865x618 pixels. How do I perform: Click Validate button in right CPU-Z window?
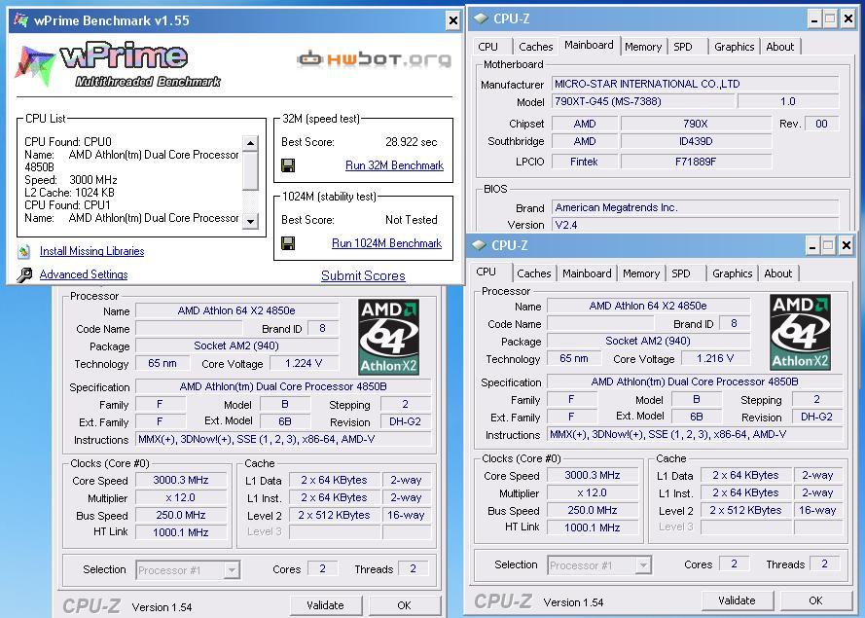737,600
